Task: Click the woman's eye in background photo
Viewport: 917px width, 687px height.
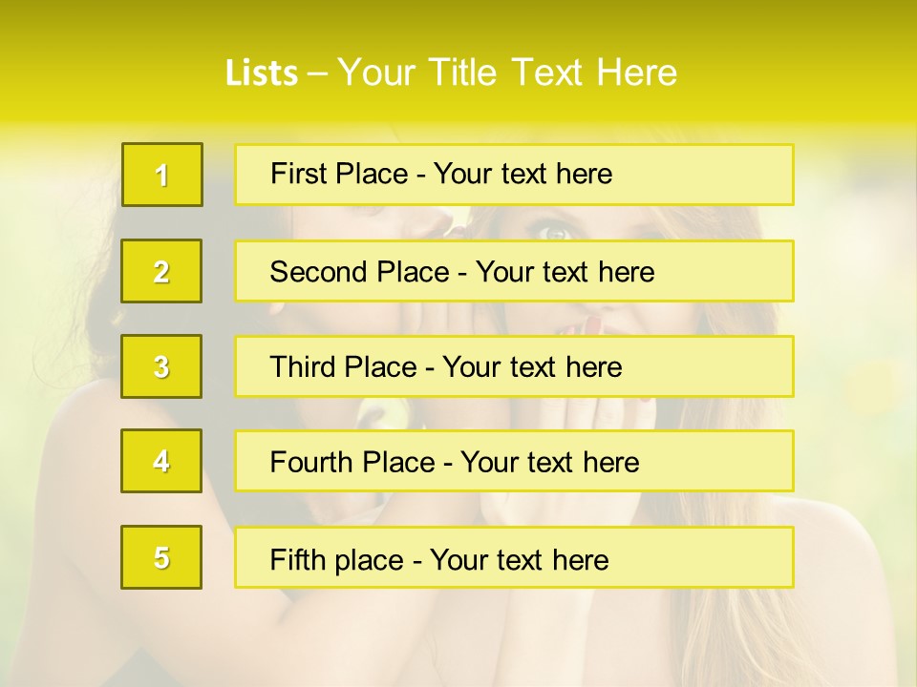Action: (x=553, y=231)
